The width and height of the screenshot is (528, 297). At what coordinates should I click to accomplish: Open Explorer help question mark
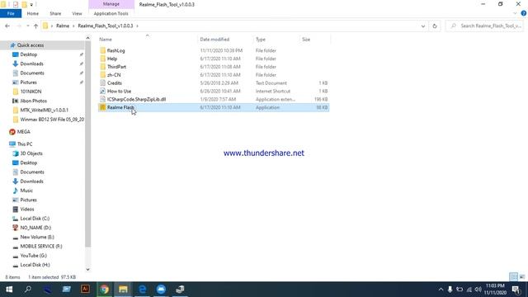[524, 13]
